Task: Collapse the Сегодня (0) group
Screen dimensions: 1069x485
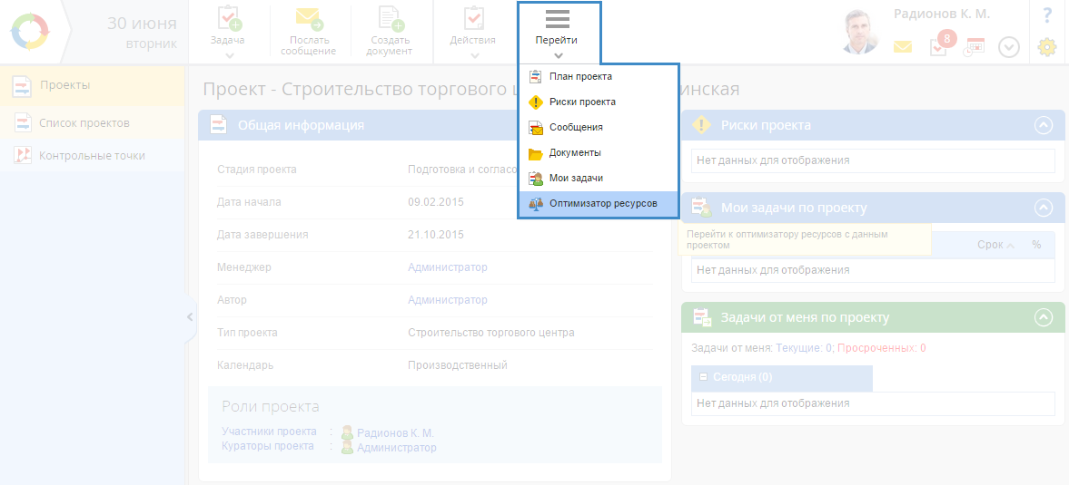Action: [704, 377]
